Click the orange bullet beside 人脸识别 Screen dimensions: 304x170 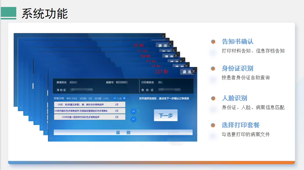point(213,98)
